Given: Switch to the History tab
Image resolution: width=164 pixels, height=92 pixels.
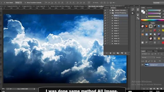Looking at the screenshot, I should tap(107, 8).
